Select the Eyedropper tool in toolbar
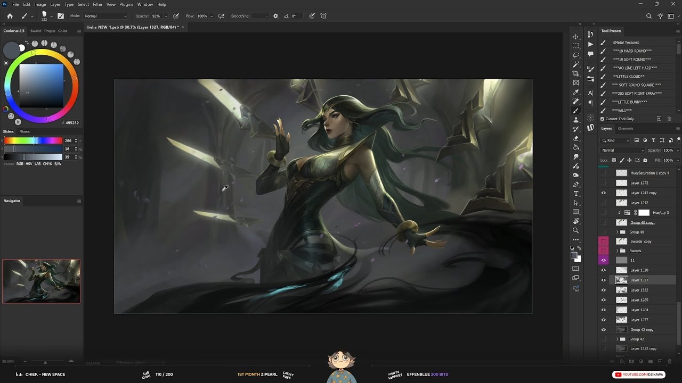This screenshot has height=383, width=682. pyautogui.click(x=575, y=92)
